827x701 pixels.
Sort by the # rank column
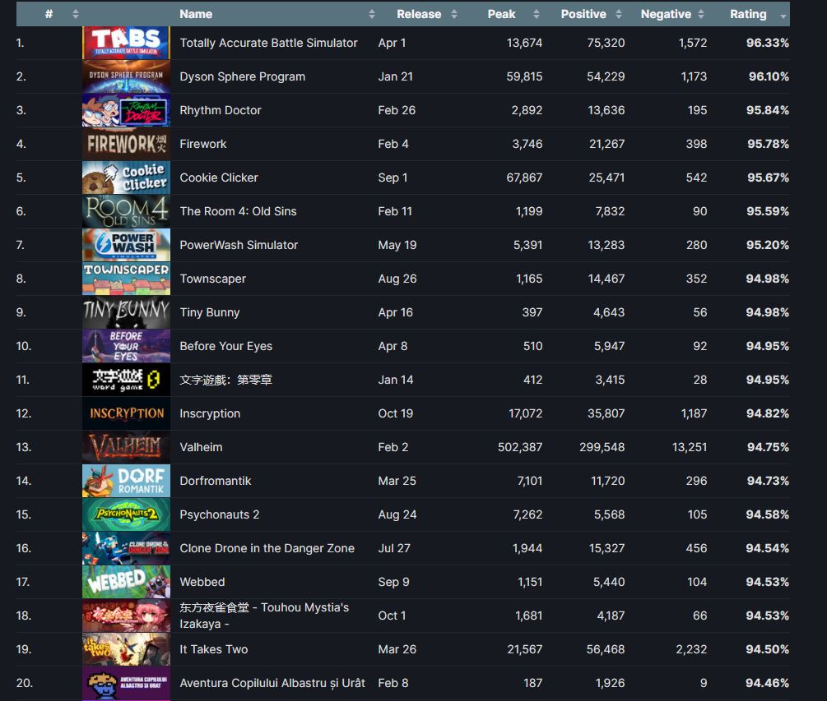[49, 14]
